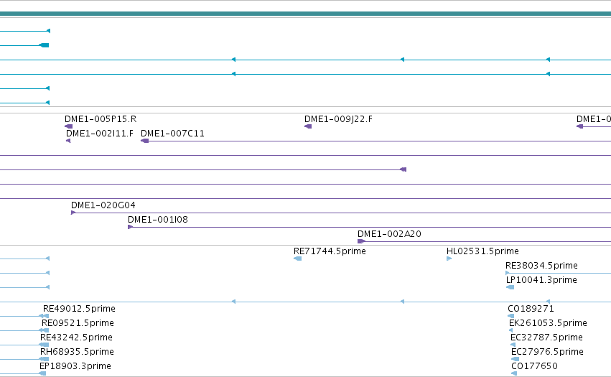Click the arrow glyph starting DME1-001I08 feature

click(131, 227)
